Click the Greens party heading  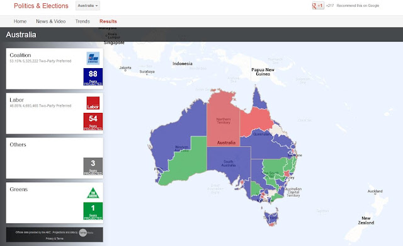point(18,189)
